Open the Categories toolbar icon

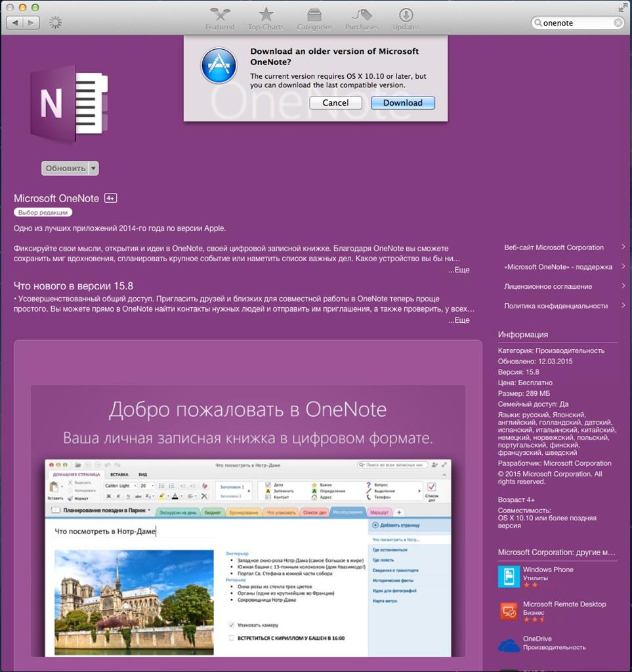(x=314, y=16)
